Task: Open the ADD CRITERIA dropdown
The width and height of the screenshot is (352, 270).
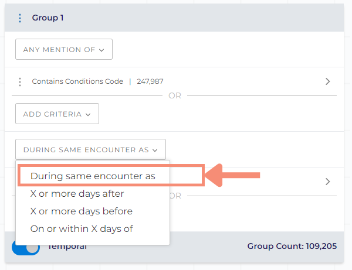Action: [x=57, y=114]
